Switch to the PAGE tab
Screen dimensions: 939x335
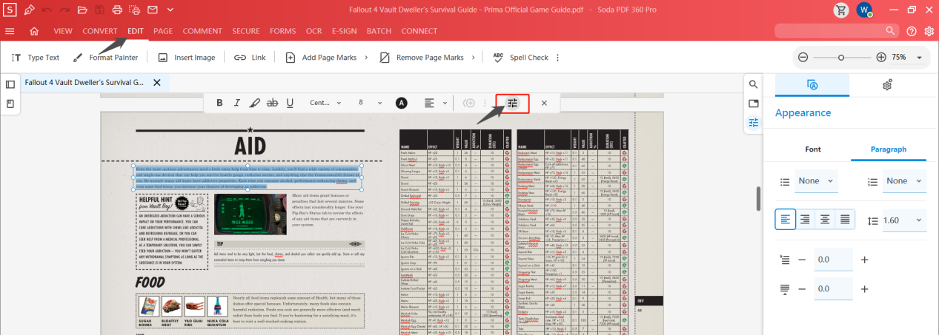pos(163,31)
